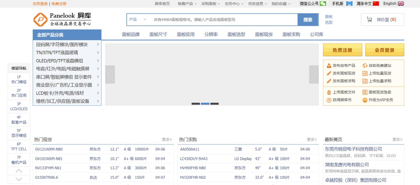The width and height of the screenshot is (420, 185).
Task: Click the blue 搜索 search button
Action: pyautogui.click(x=308, y=20)
